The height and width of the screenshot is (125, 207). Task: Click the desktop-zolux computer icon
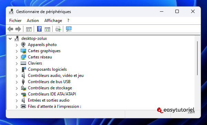point(17,38)
